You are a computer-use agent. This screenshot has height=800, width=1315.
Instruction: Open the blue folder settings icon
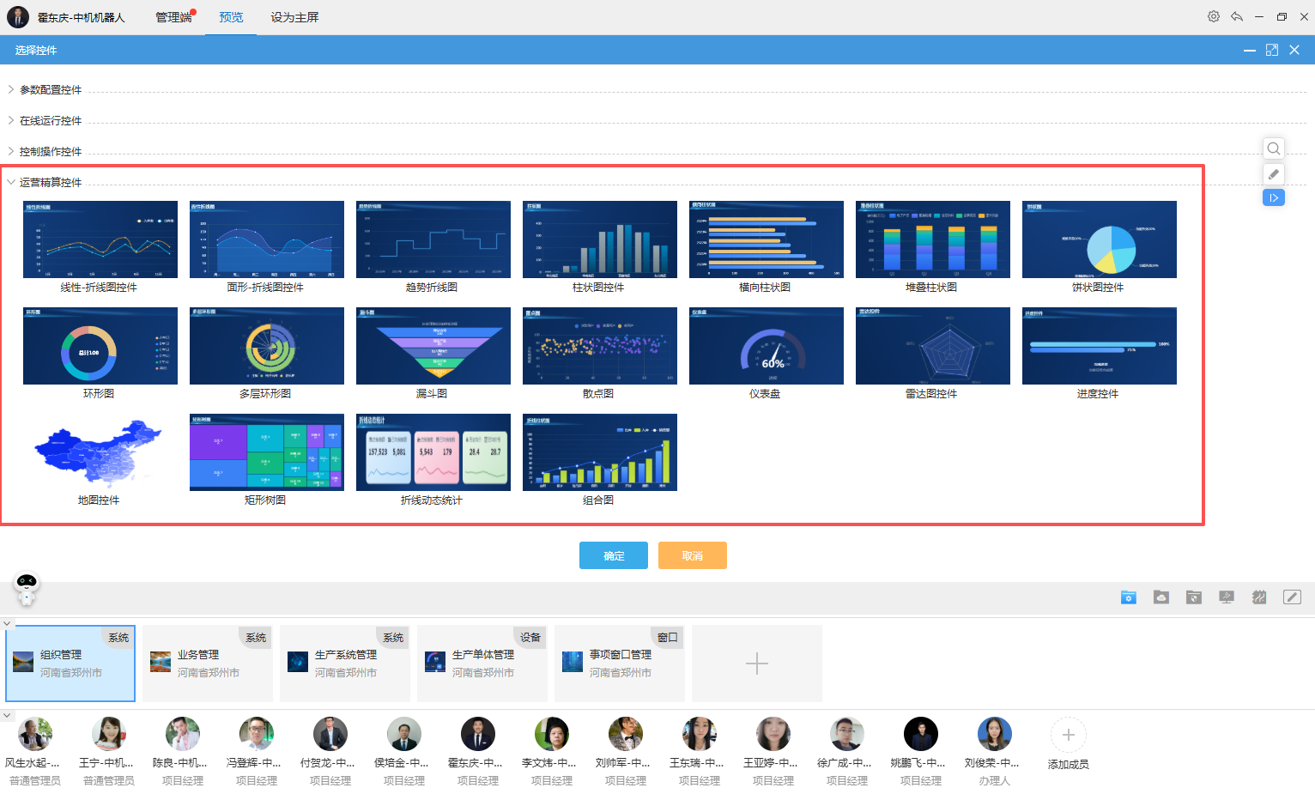pyautogui.click(x=1129, y=597)
